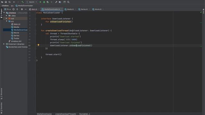Select cinebox.iml in the project tree

(16, 41)
